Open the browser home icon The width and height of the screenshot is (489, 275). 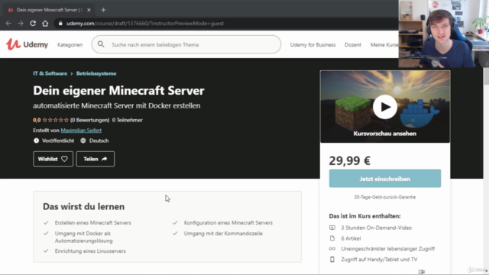pyautogui.click(x=45, y=24)
